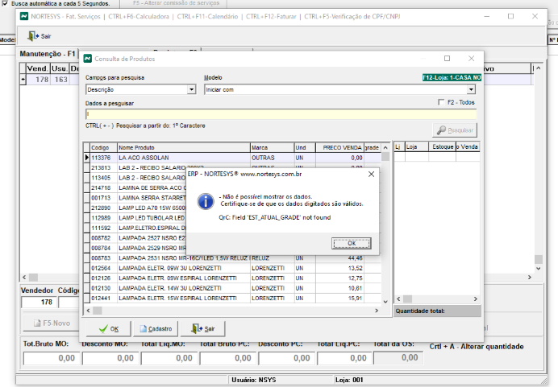Click the Consulta de Produtos window icon
The image size is (558, 387).
[88, 59]
